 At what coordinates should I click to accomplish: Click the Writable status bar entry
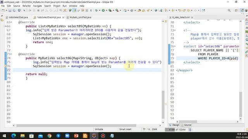click(x=99, y=129)
